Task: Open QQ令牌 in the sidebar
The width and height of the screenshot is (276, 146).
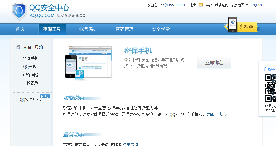Action: [30, 67]
